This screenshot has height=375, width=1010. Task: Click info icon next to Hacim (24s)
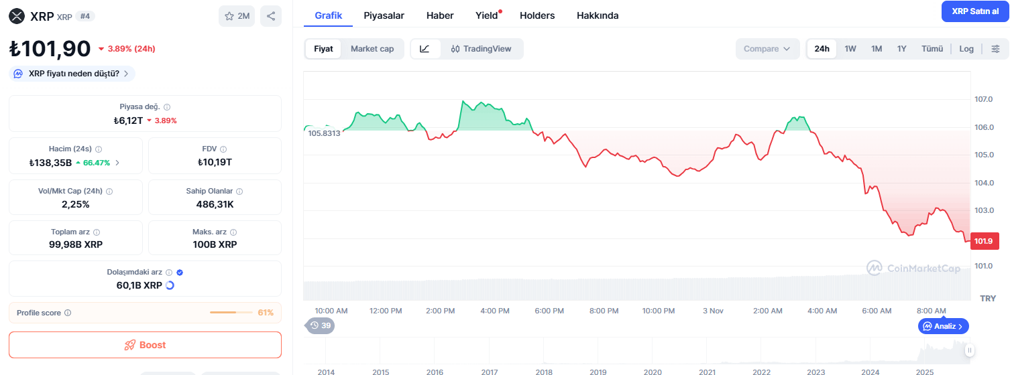click(99, 149)
